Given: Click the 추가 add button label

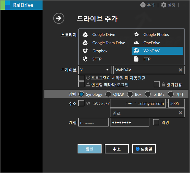Looking at the screenshot, I should click(151, 5).
